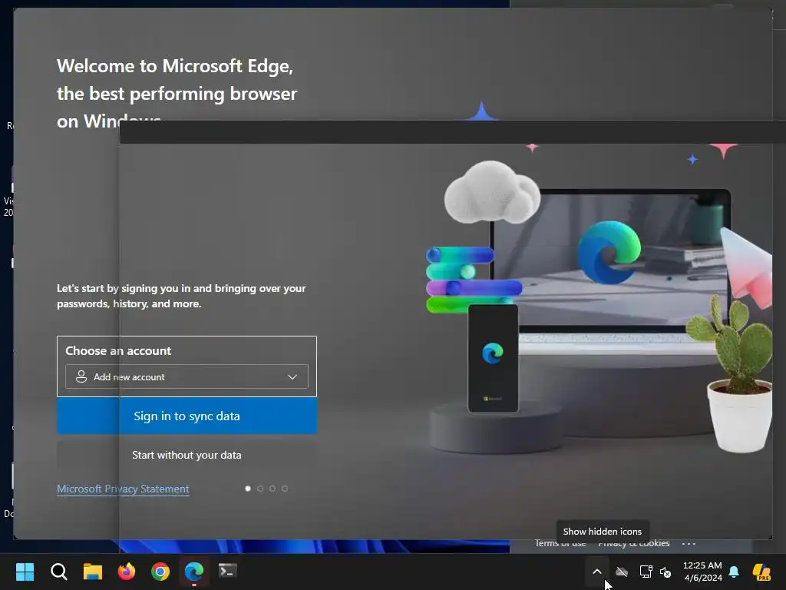This screenshot has width=786, height=590.
Task: Click the OneDrive cloud tray icon
Action: (x=622, y=572)
